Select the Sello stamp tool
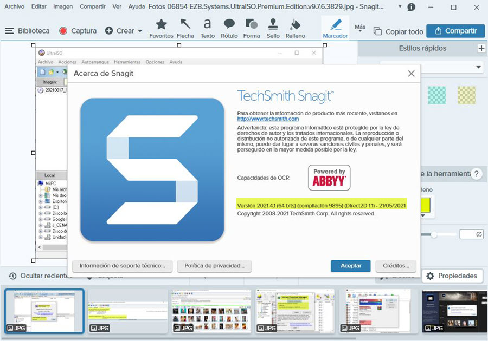 [x=273, y=29]
